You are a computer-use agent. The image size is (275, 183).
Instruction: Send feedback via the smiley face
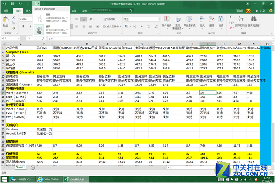click(x=271, y=11)
